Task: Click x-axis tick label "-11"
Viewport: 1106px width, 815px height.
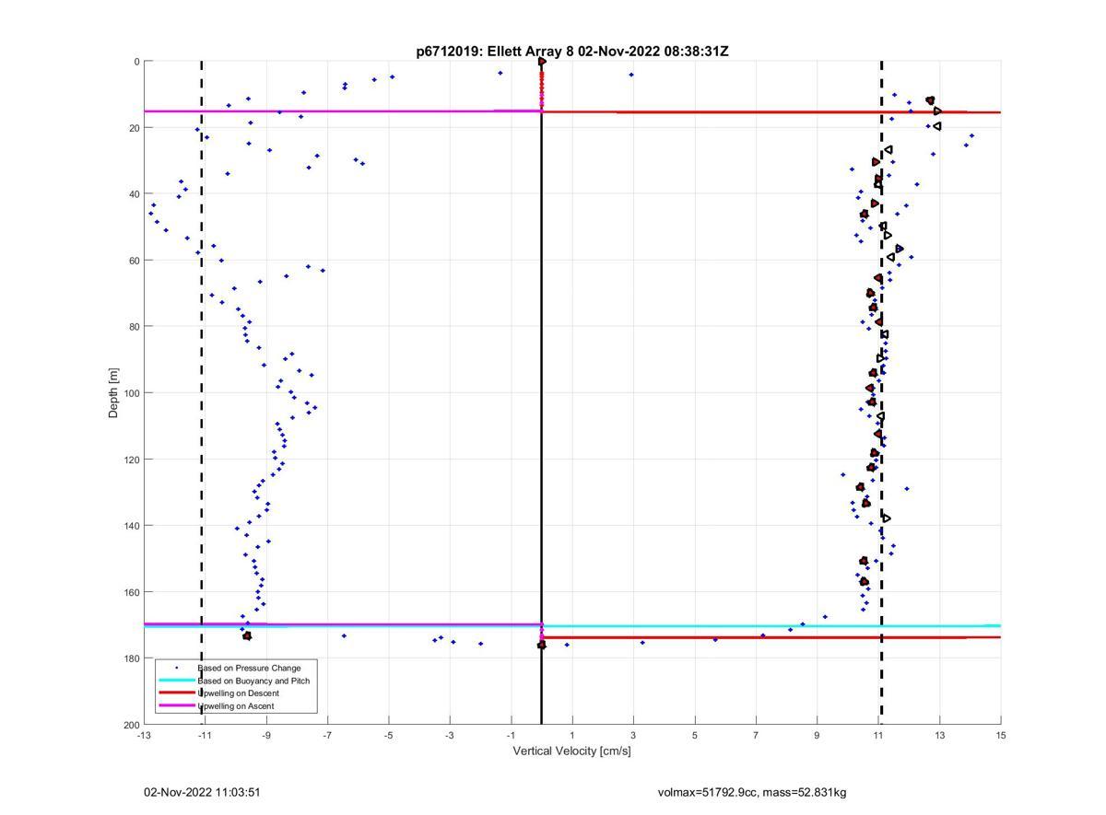Action: (205, 735)
